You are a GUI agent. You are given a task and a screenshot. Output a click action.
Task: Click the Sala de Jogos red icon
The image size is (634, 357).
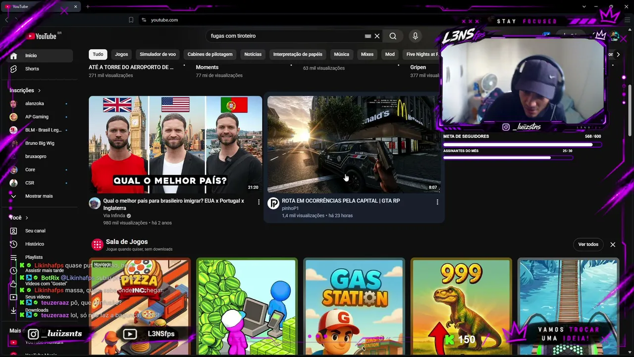click(x=97, y=244)
